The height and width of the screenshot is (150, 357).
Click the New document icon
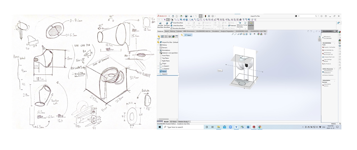[177, 16]
